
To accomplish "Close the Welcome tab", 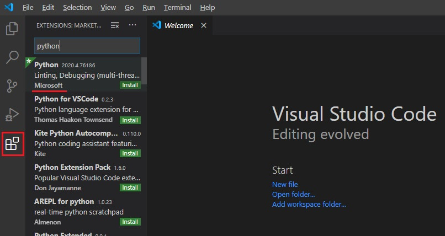I will 204,25.
